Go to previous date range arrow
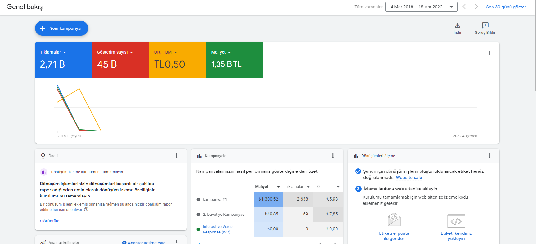This screenshot has height=244, width=536. click(x=464, y=7)
